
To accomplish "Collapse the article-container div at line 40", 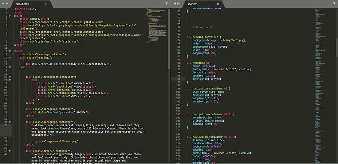I will coord(9,151).
